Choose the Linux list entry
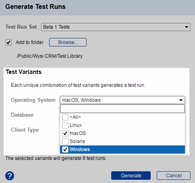This screenshot has height=183, width=195. click(122, 125)
